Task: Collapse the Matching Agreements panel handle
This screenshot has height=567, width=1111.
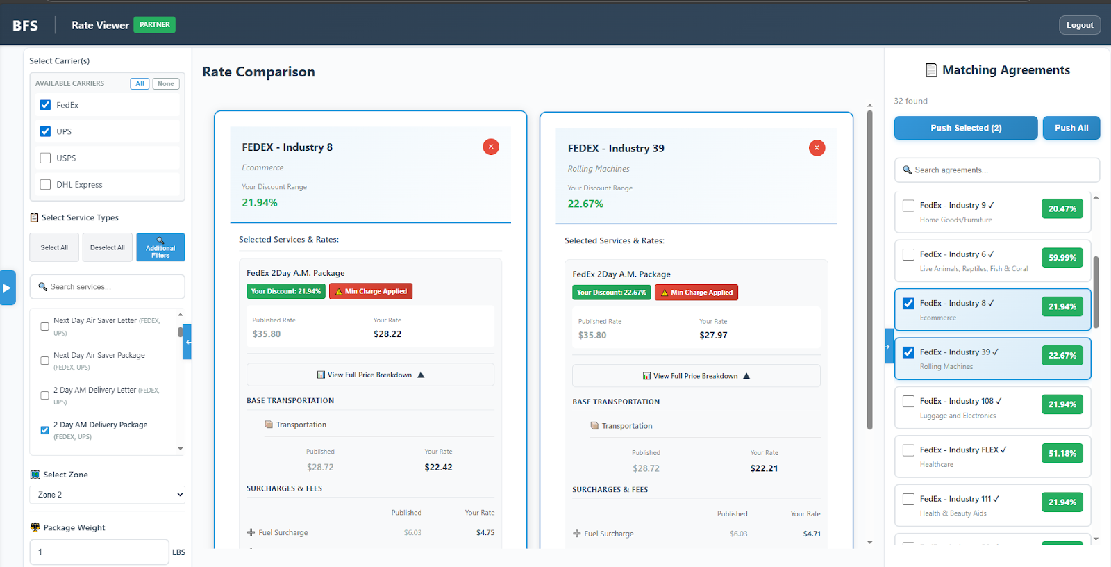Action: point(889,346)
